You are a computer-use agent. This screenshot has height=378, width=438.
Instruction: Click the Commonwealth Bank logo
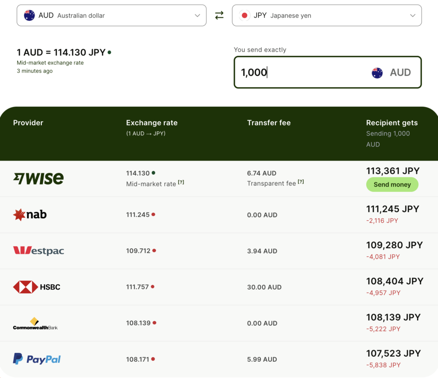click(35, 324)
